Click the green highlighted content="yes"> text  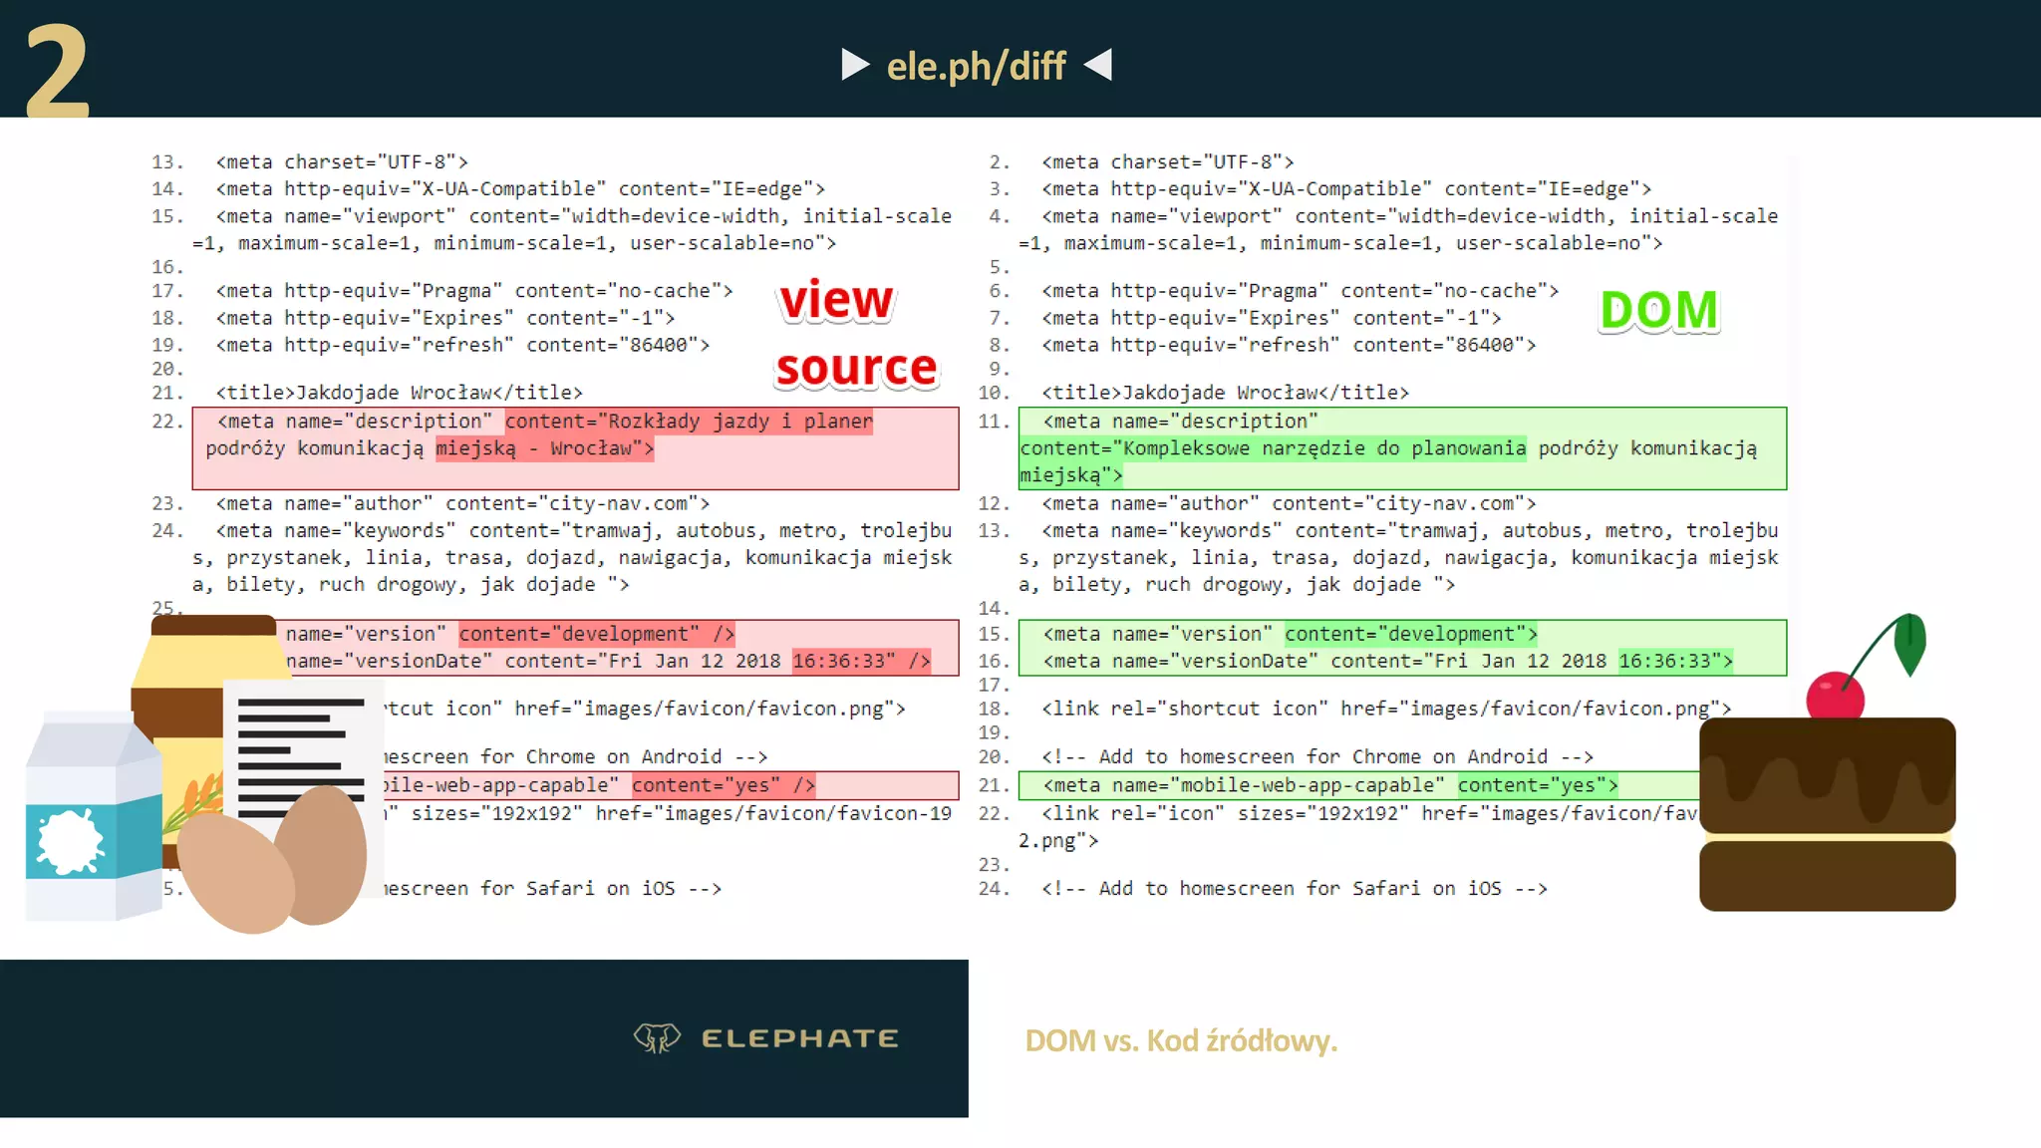(x=1538, y=785)
